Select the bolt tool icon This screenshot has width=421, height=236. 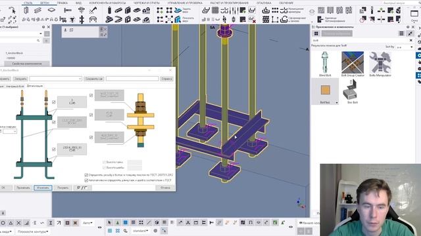68,10
